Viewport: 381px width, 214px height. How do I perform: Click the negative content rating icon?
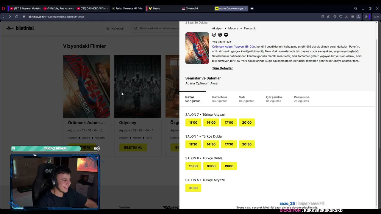pyautogui.click(x=226, y=35)
